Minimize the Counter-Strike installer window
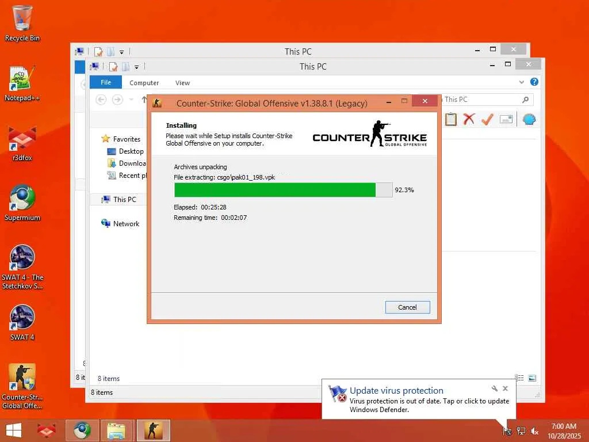 [x=389, y=101]
